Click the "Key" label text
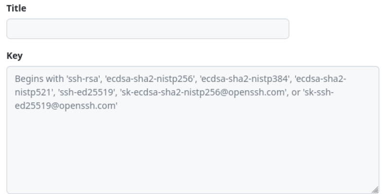 [x=14, y=56]
